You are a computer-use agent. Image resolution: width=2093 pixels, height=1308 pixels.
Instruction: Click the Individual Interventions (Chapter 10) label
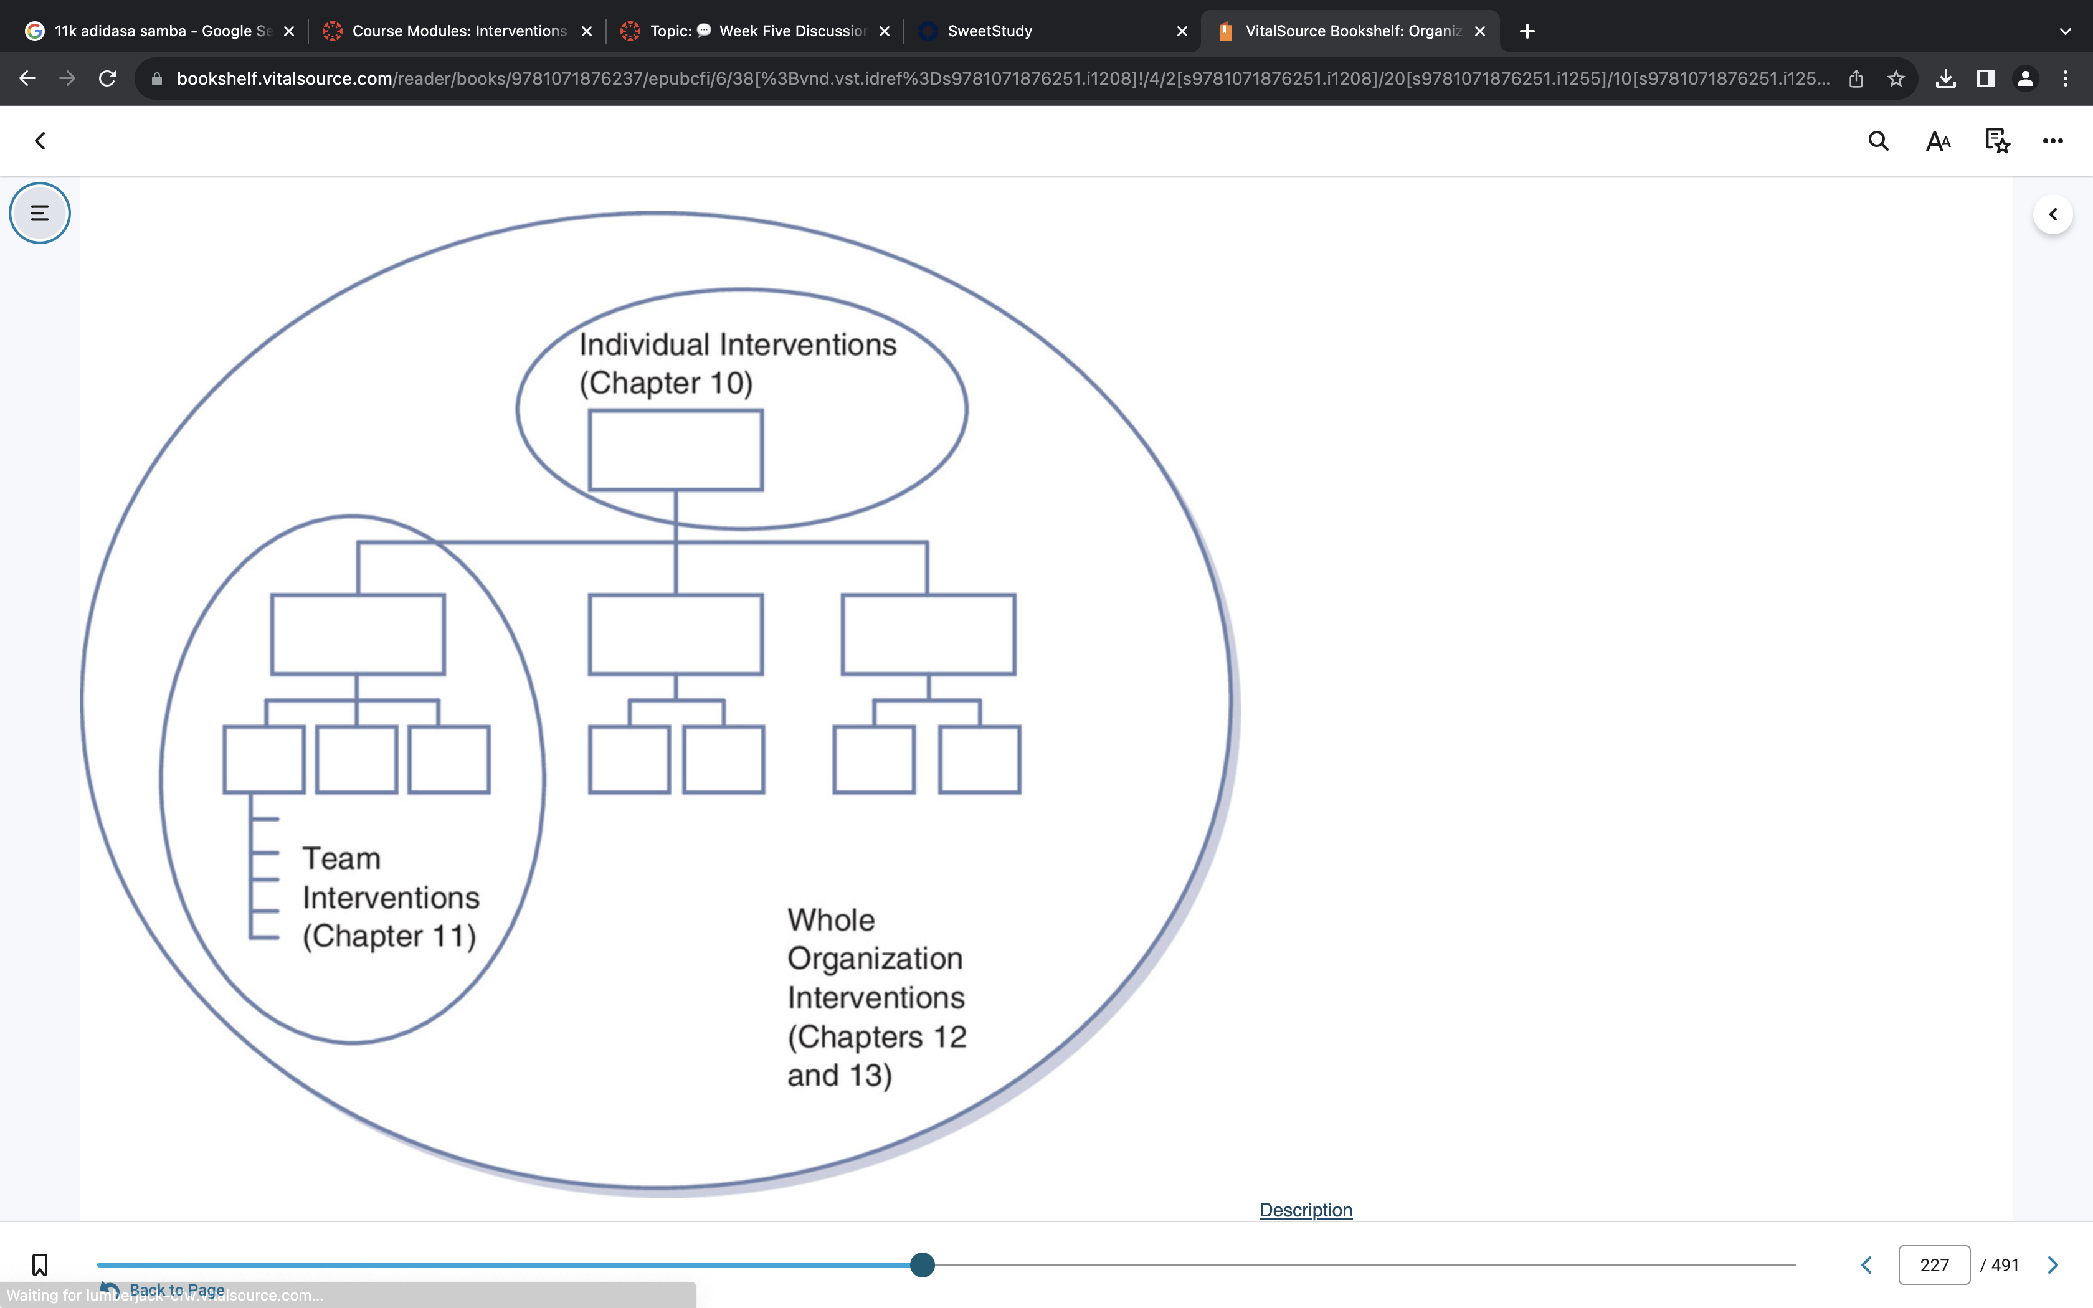point(738,363)
